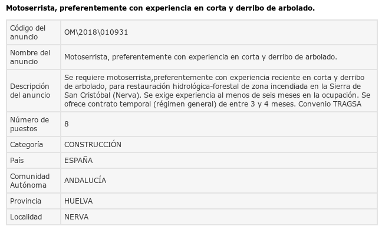This screenshot has height=233, width=382.
Task: Click 'Convenio TRAGSA' text in description
Action: 330,104
